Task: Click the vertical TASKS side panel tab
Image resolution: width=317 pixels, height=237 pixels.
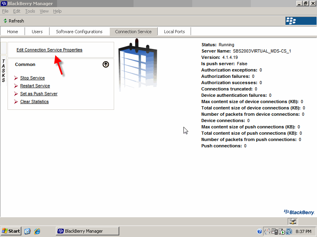Action: click(x=4, y=70)
